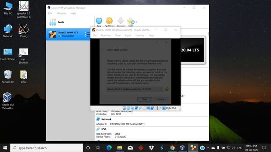Click Cancel in the start-up disk dialog
The height and width of the screenshot is (152, 271).
pyautogui.click(x=161, y=99)
